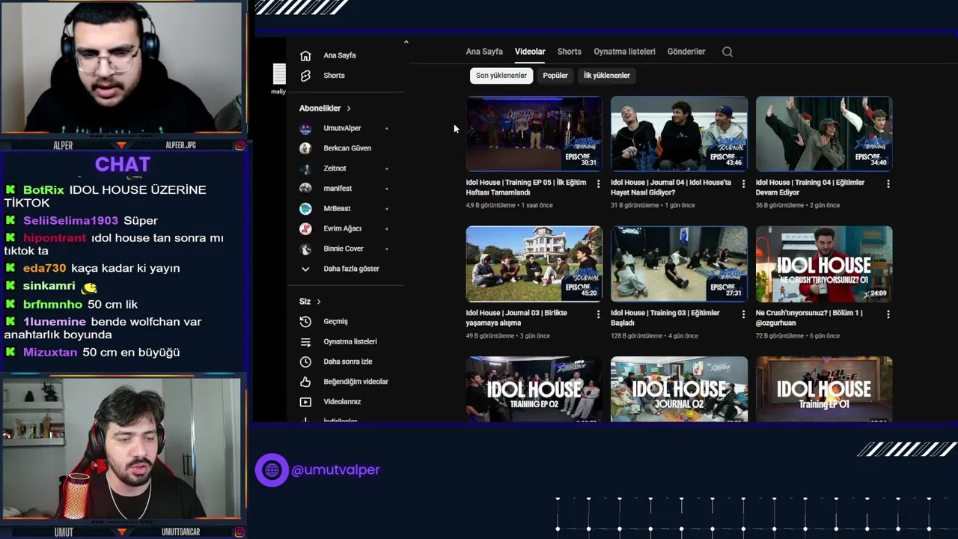Click brfnmnho username in chat
Viewport: 958px width, 539px height.
tap(52, 305)
